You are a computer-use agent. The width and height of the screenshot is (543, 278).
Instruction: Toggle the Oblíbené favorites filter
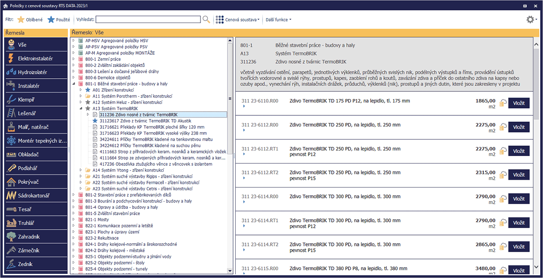click(30, 19)
